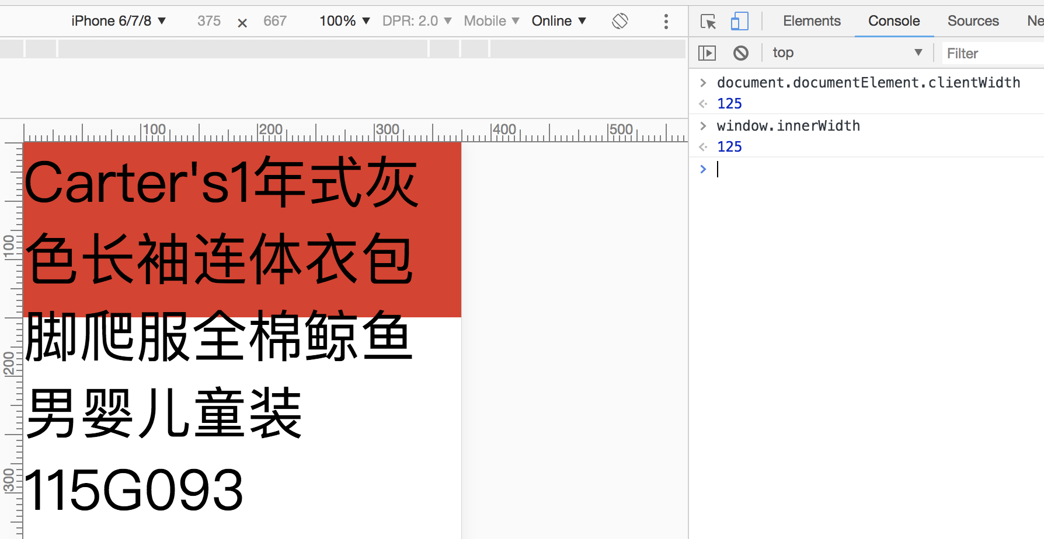1044x539 pixels.
Task: Click the first 125 result value
Action: tap(729, 104)
